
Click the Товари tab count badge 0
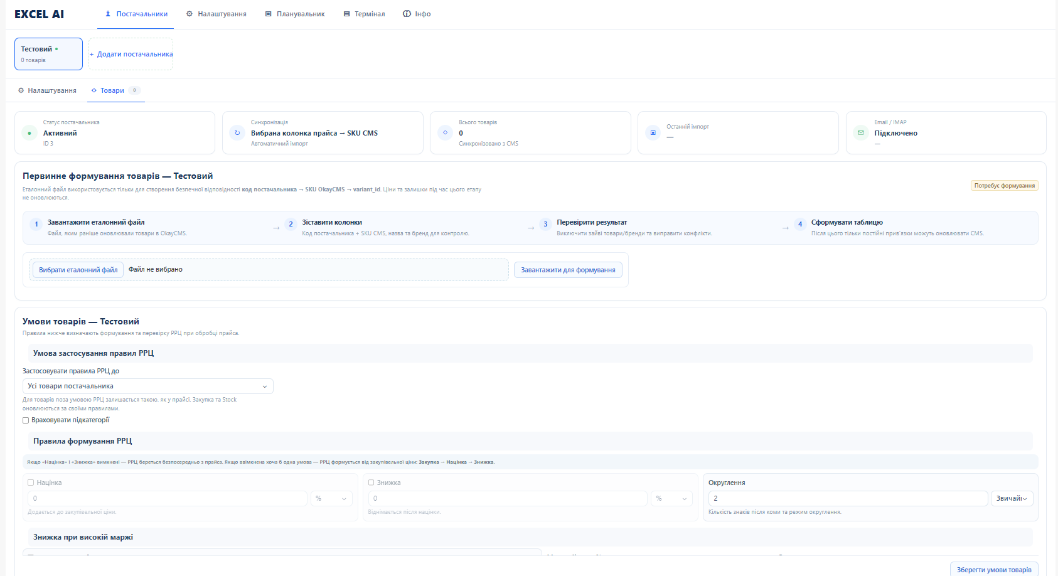(134, 90)
